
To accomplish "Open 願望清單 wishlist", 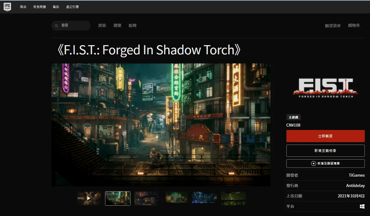I will click(x=333, y=26).
